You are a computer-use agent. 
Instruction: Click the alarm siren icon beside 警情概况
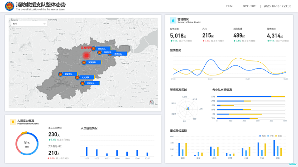[173, 20]
